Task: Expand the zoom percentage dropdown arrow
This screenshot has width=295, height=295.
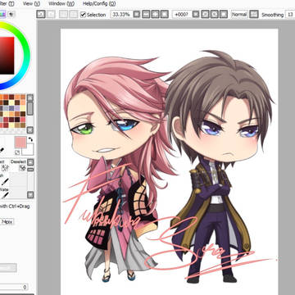Action: 137,14
